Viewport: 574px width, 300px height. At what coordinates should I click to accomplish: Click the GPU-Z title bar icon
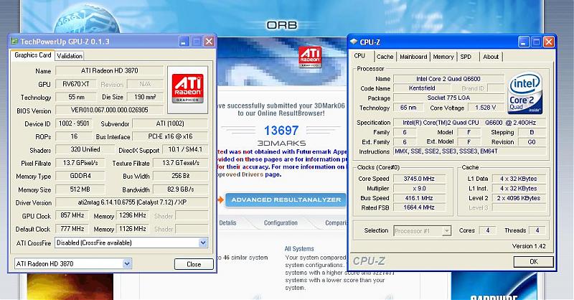[x=14, y=42]
